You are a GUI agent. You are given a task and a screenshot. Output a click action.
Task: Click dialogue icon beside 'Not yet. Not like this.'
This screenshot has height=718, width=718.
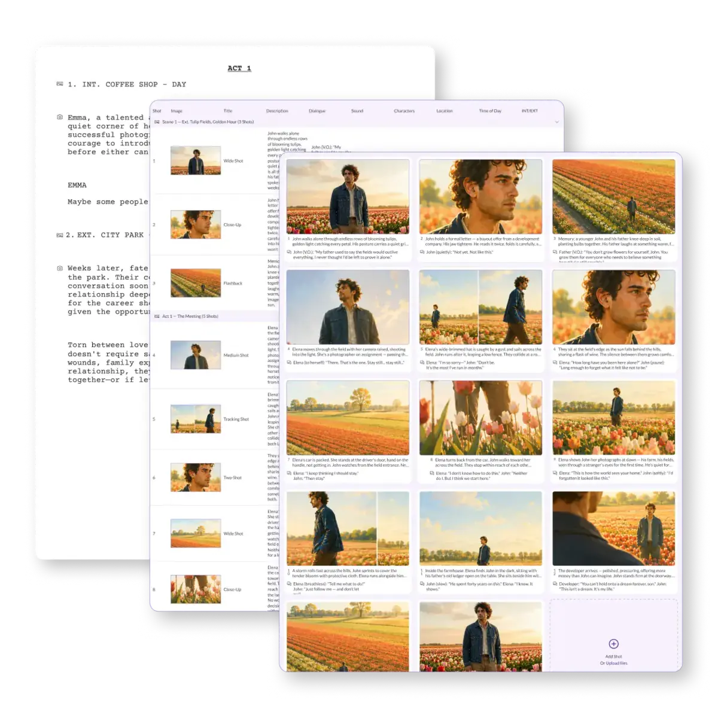coord(422,252)
